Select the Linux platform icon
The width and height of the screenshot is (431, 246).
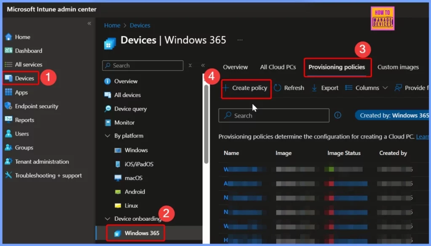click(x=118, y=206)
